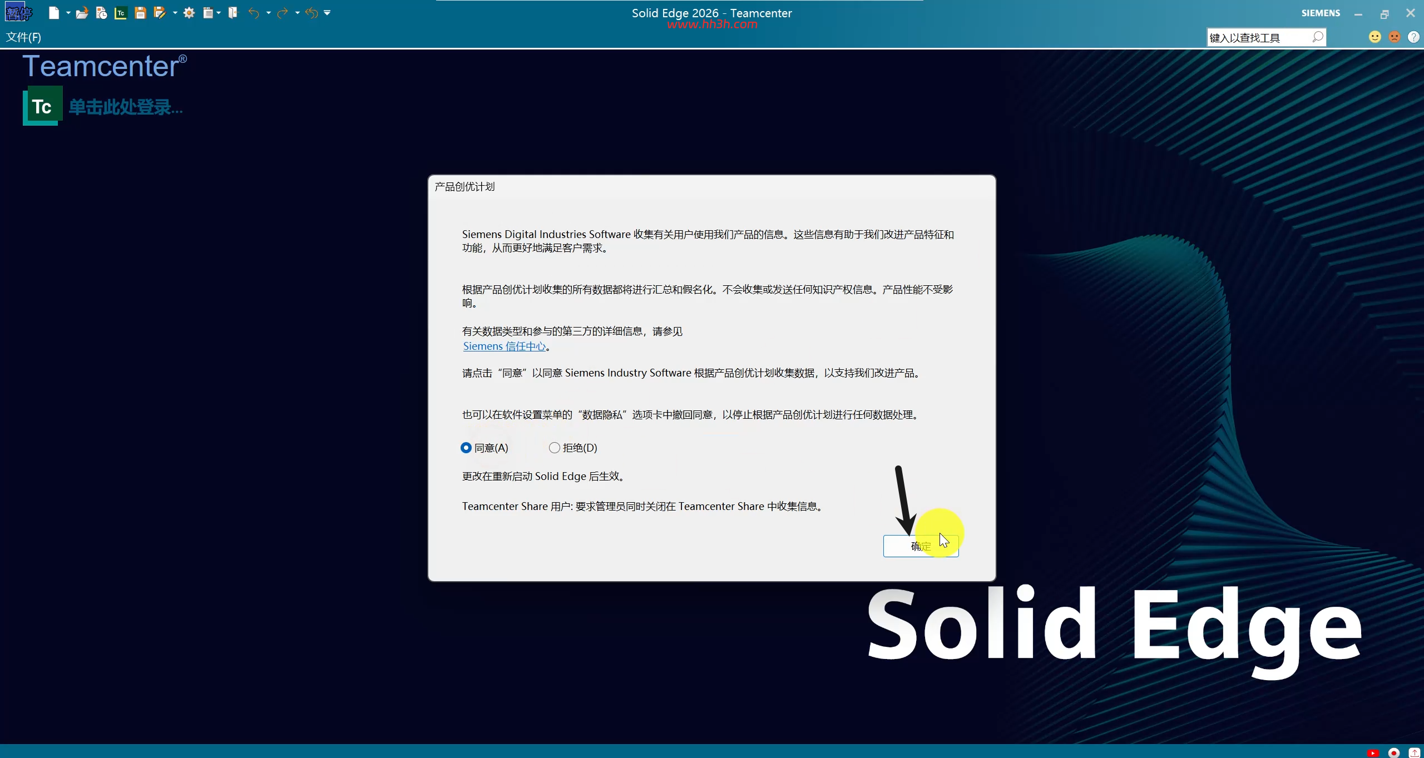Image resolution: width=1424 pixels, height=758 pixels.
Task: Click the exit door icon
Action: [233, 13]
